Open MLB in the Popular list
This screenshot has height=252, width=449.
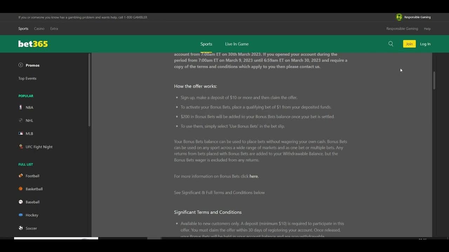pos(29,134)
